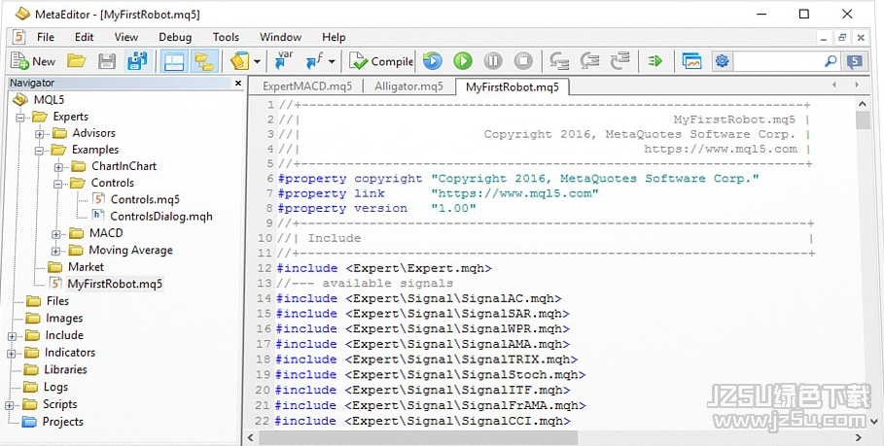
Task: Click the magnifier search icon
Action: 831,61
